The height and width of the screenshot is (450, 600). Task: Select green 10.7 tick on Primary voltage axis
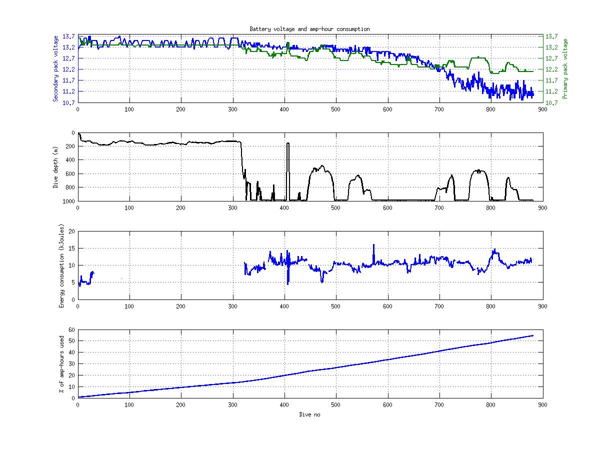(x=551, y=102)
